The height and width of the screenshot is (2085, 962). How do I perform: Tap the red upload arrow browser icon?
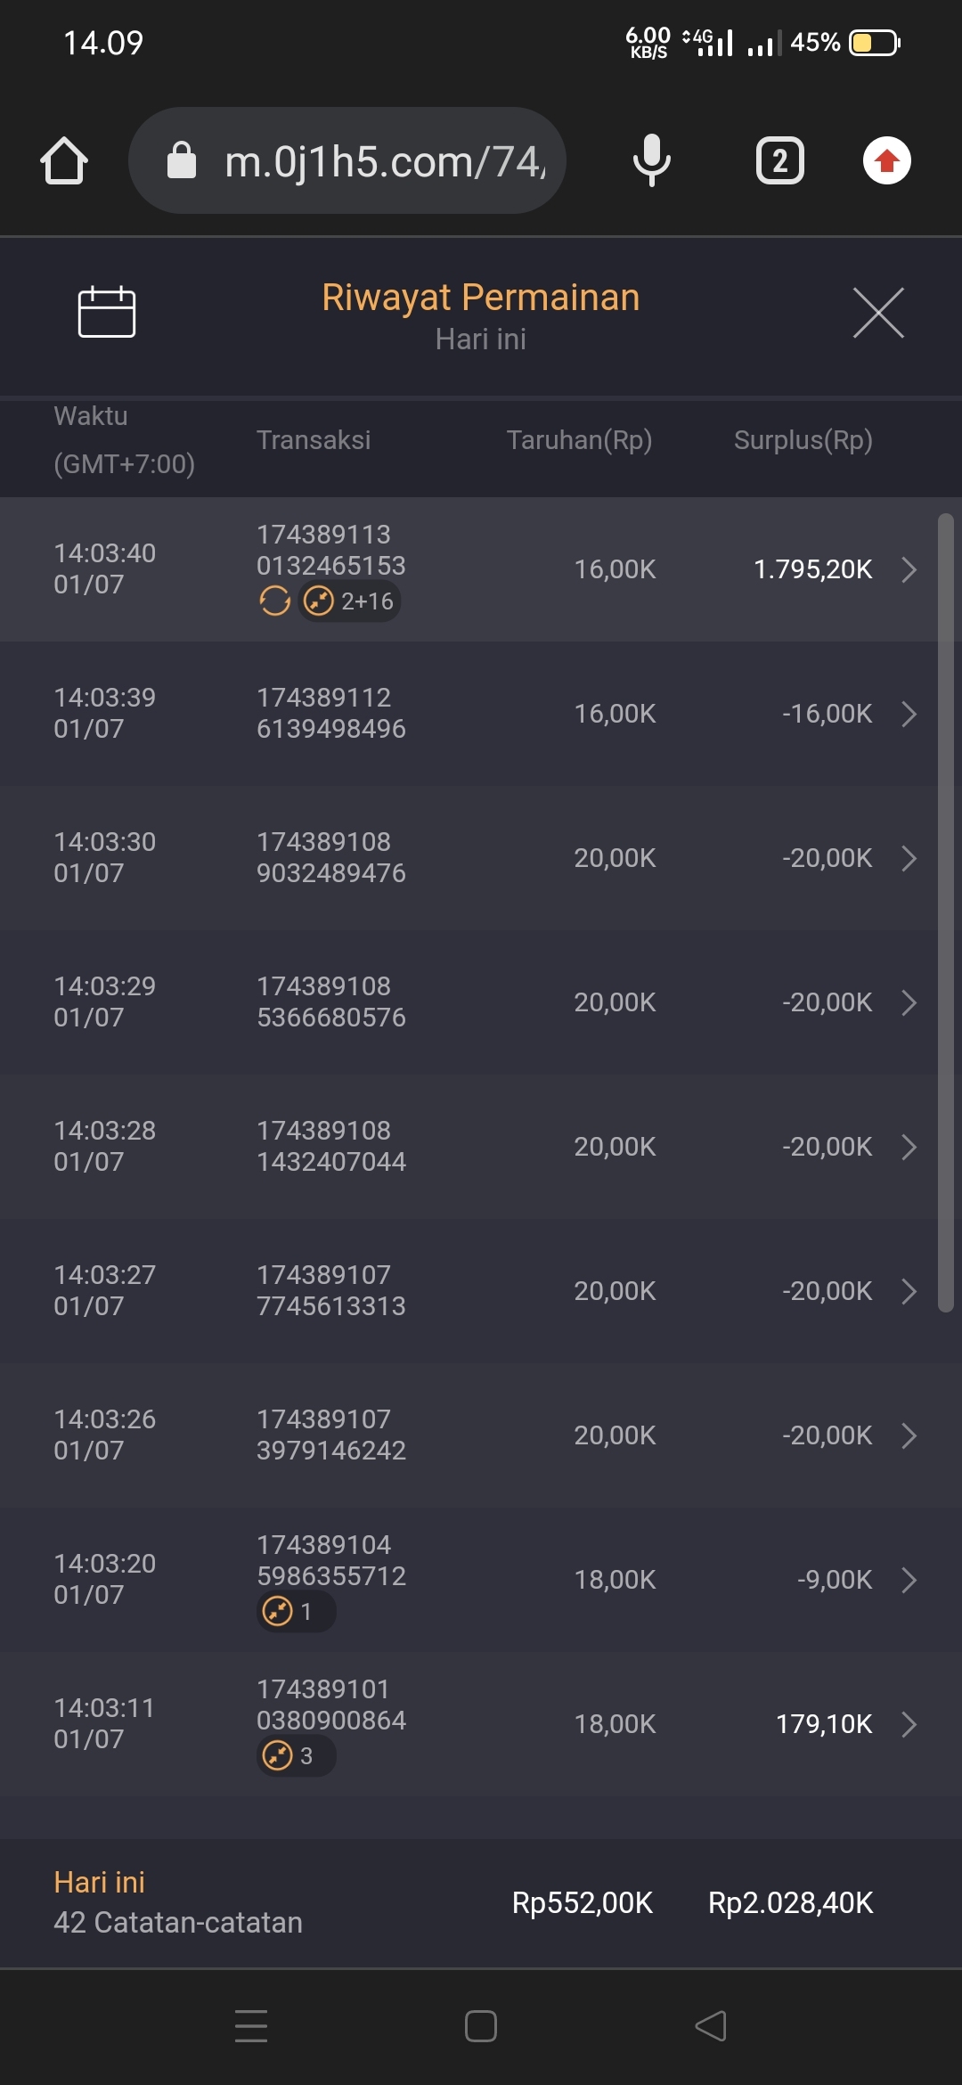click(886, 161)
